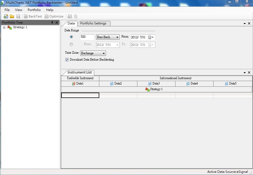
Task: Switch to the Data tab
Action: click(x=71, y=23)
